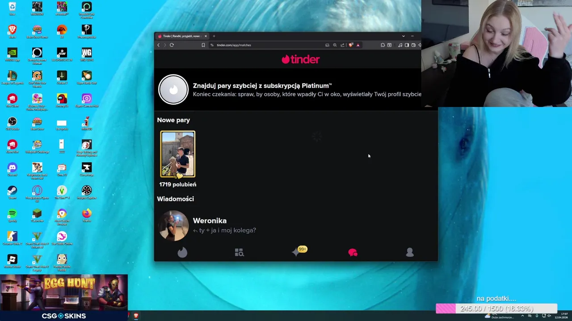572x321 pixels.
Task: Open the Brave Shields lion icon
Action: click(x=351, y=45)
